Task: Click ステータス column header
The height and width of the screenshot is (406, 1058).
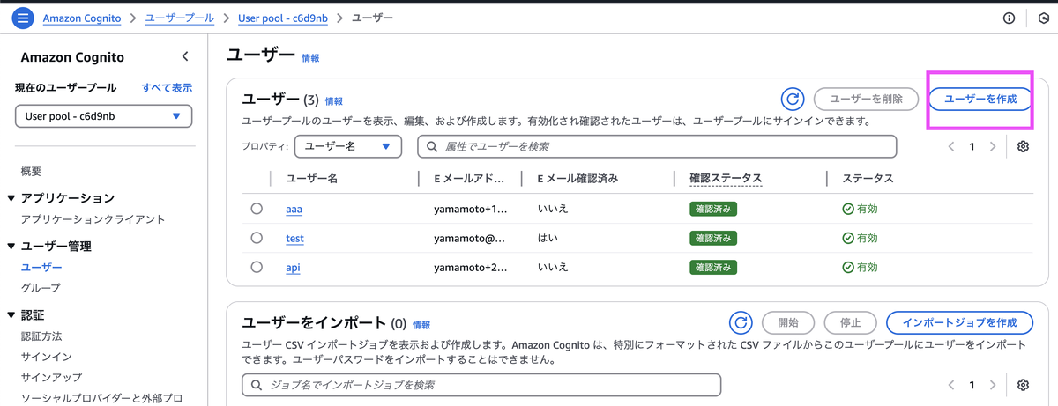Action: pos(868,179)
